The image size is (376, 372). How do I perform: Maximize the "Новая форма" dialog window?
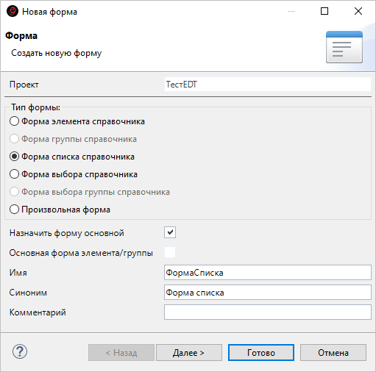click(324, 11)
